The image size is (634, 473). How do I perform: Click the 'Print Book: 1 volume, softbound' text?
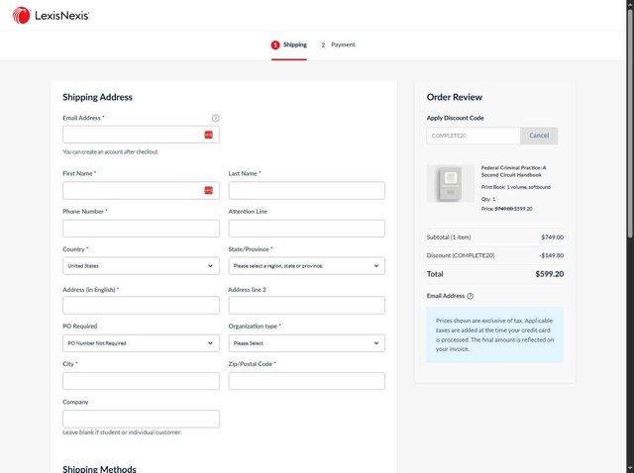coord(515,187)
